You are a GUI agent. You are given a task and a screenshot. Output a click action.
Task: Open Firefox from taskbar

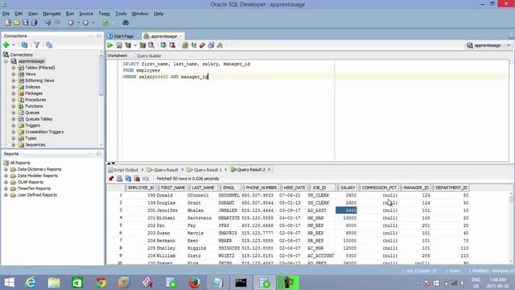pos(194,283)
